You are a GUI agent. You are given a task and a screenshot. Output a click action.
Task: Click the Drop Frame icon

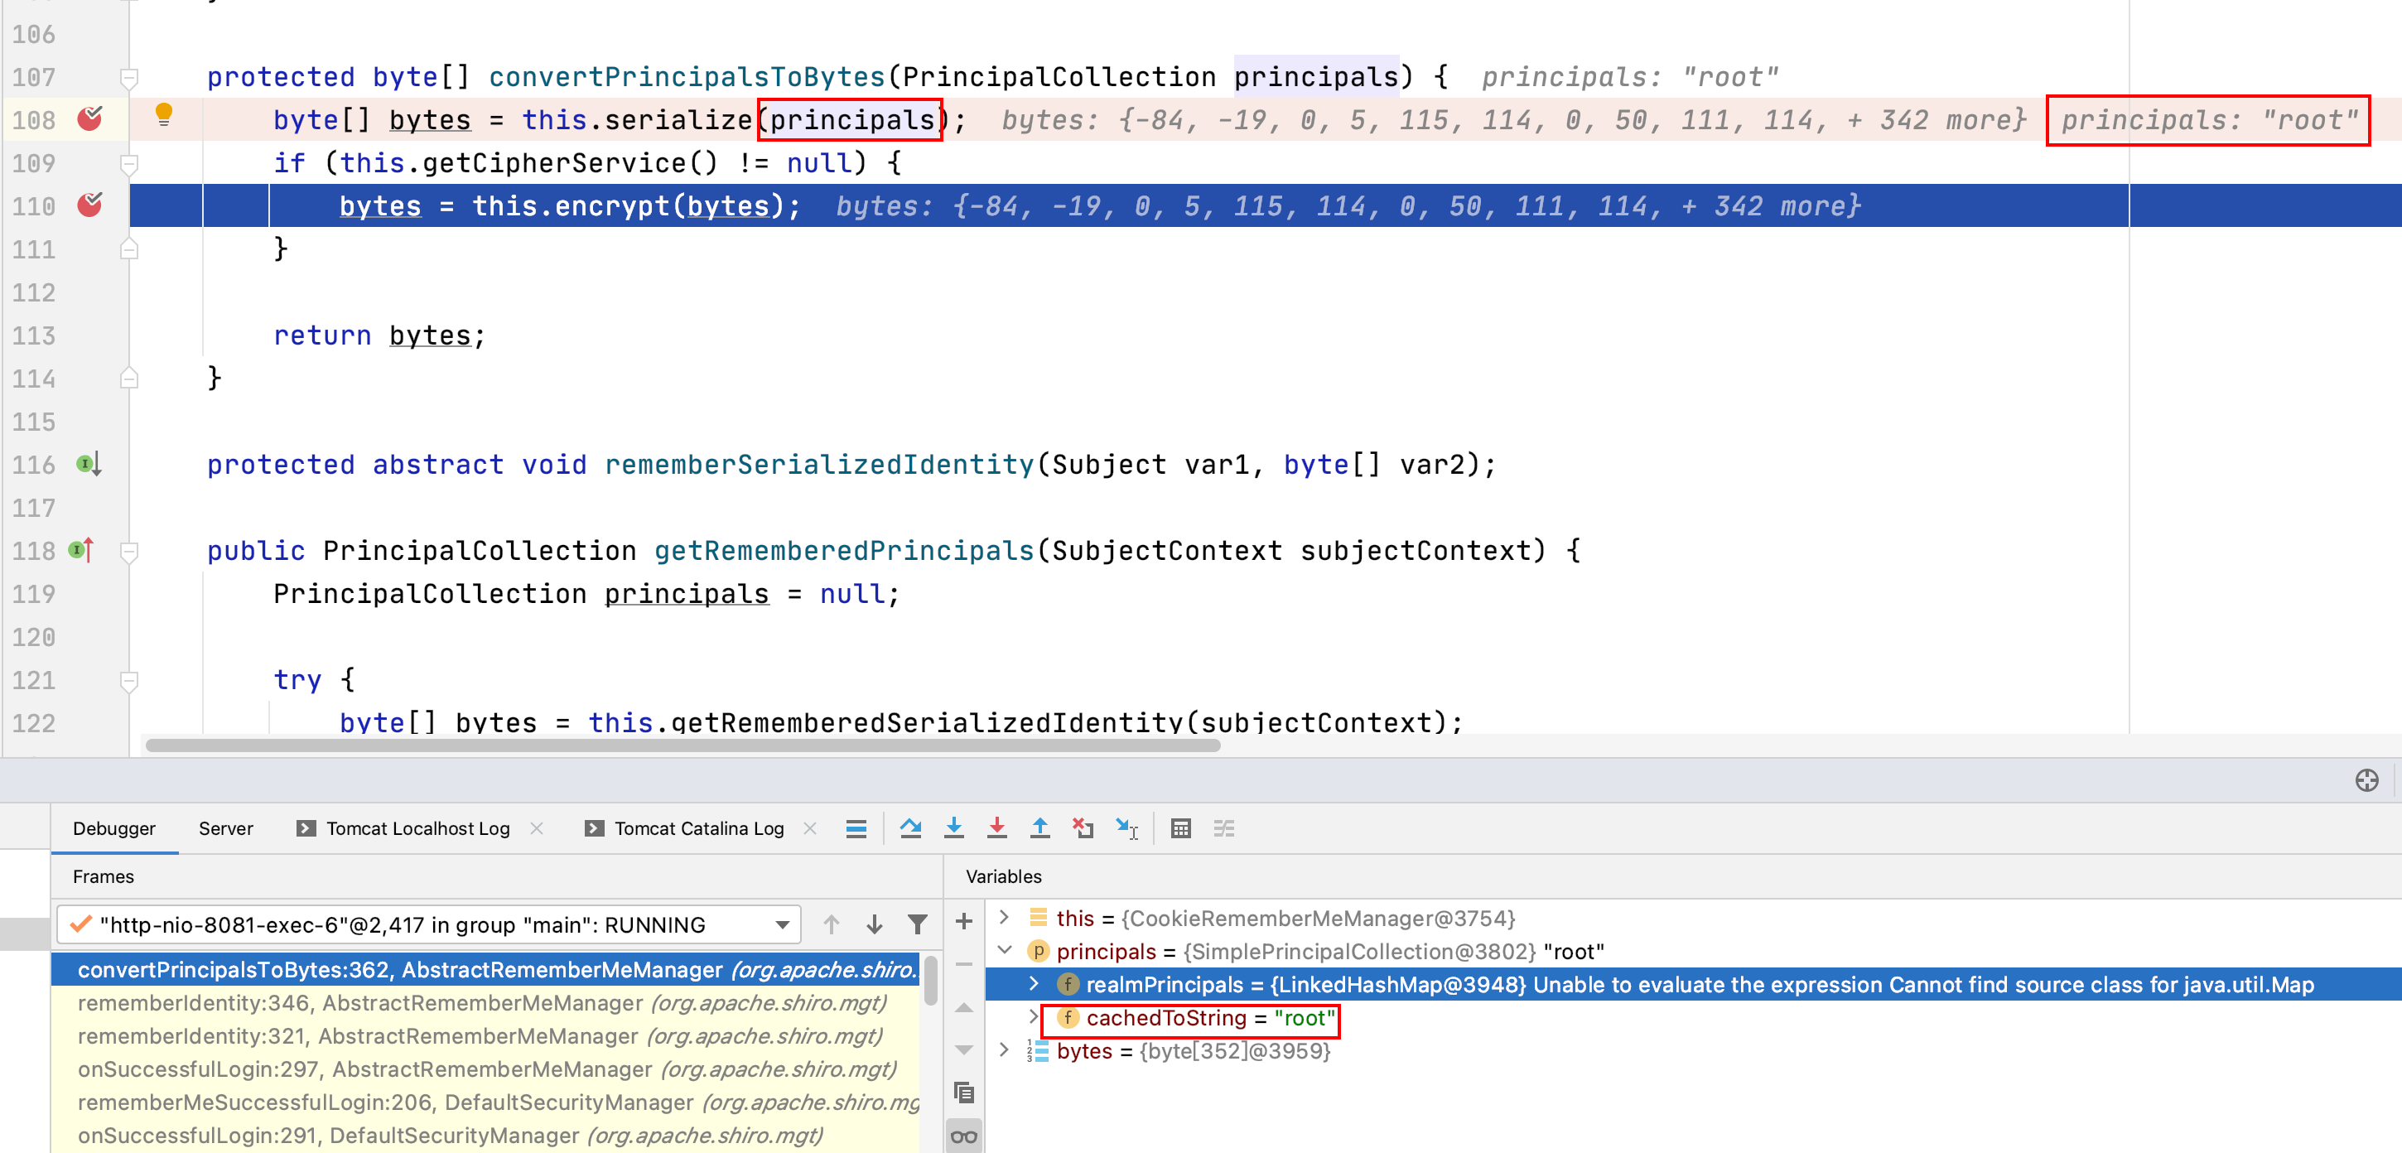[1082, 827]
